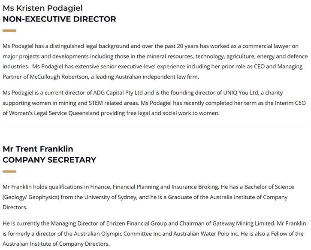Click the University of Sydney mention

(x=110, y=197)
